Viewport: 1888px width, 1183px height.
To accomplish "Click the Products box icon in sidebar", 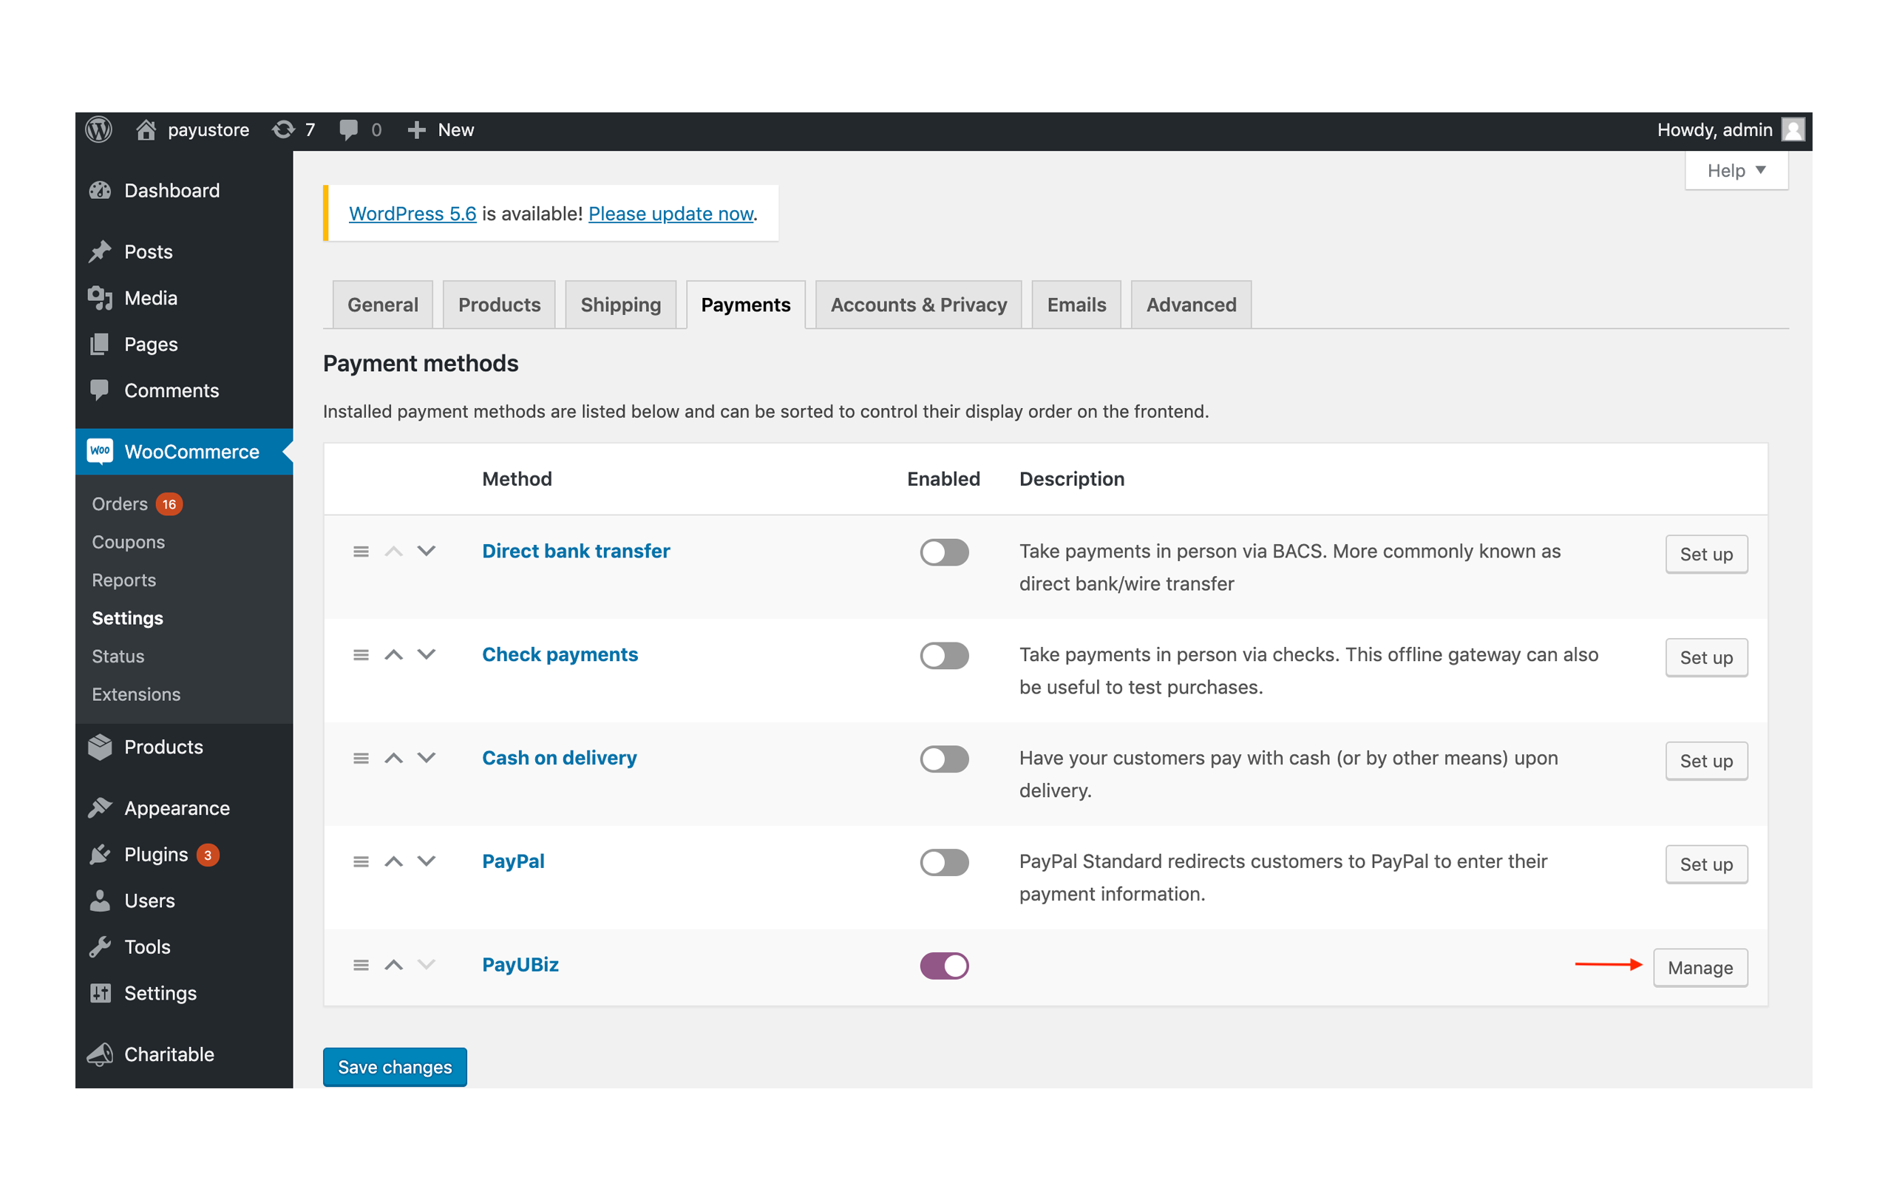I will 100,748.
